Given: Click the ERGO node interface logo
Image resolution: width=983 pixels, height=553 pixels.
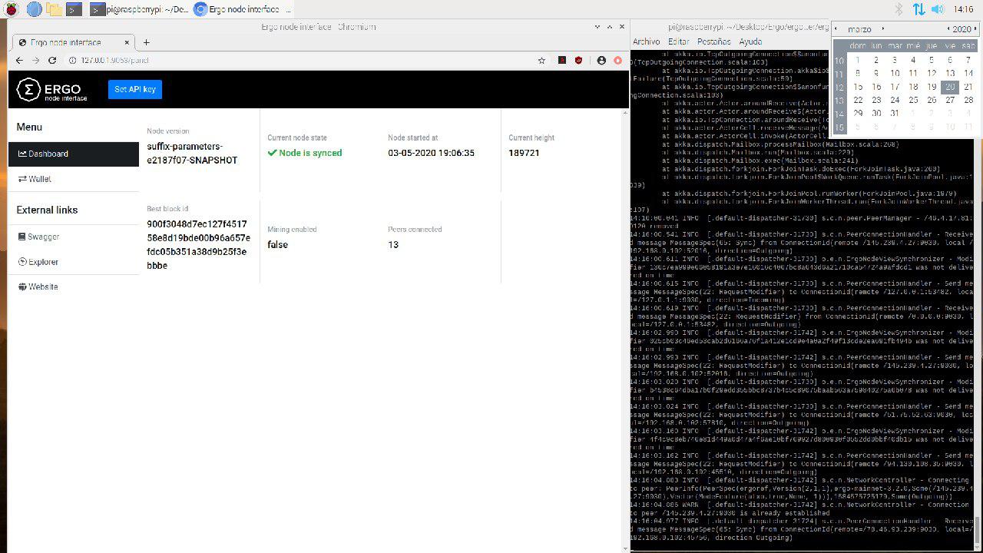Looking at the screenshot, I should pos(52,90).
